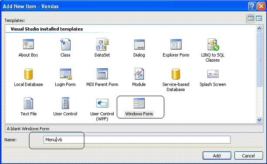The width and height of the screenshot is (267, 164).
Task: Select the About Box template icon
Action: tap(28, 44)
